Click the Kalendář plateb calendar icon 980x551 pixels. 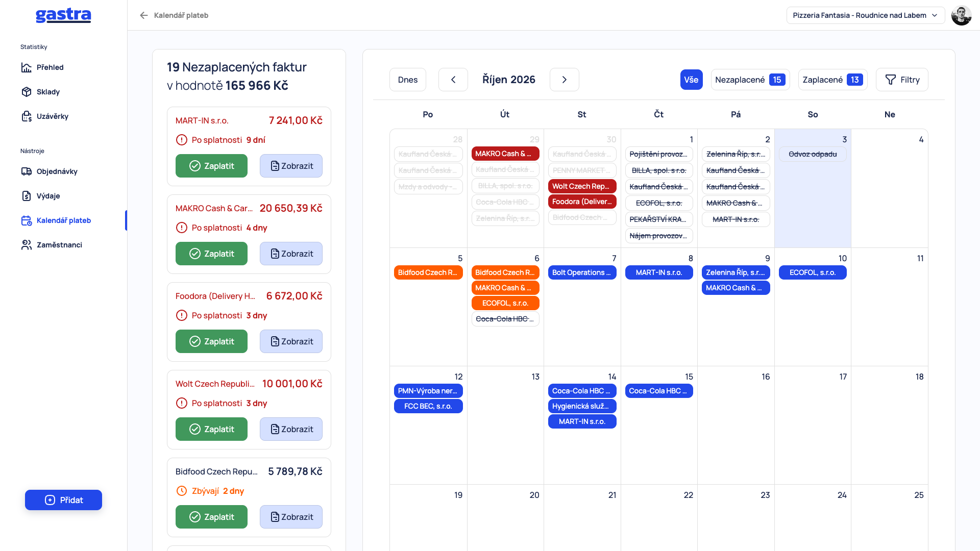27,220
